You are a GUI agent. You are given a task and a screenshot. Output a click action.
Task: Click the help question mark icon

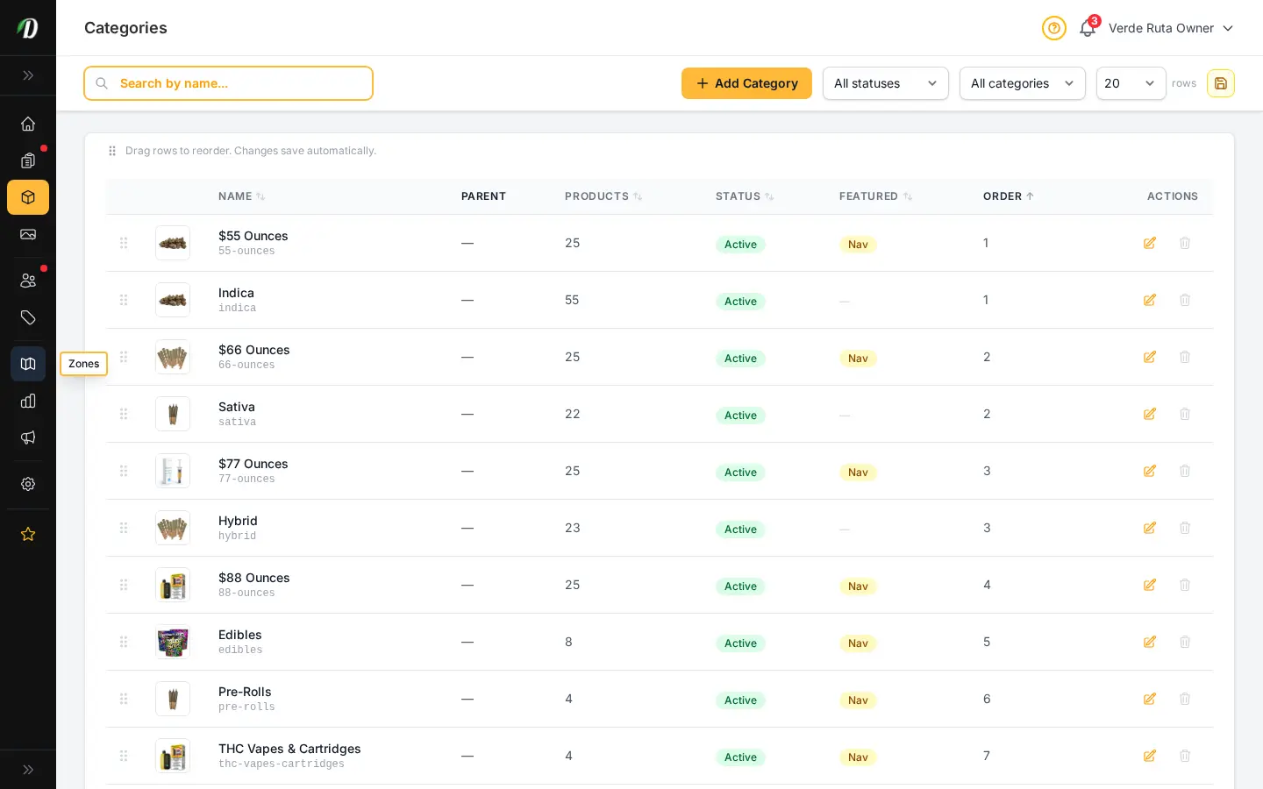[x=1054, y=28]
